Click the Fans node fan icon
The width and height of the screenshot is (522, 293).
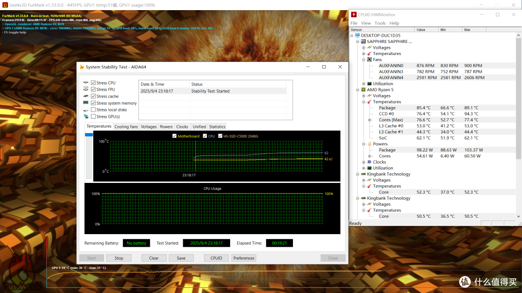(369, 59)
